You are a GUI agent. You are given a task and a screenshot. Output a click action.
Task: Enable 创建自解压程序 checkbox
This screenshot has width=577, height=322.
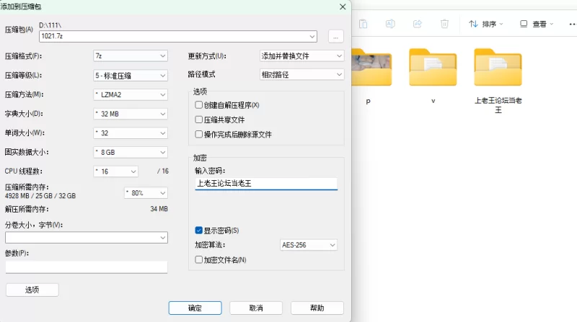(199, 105)
